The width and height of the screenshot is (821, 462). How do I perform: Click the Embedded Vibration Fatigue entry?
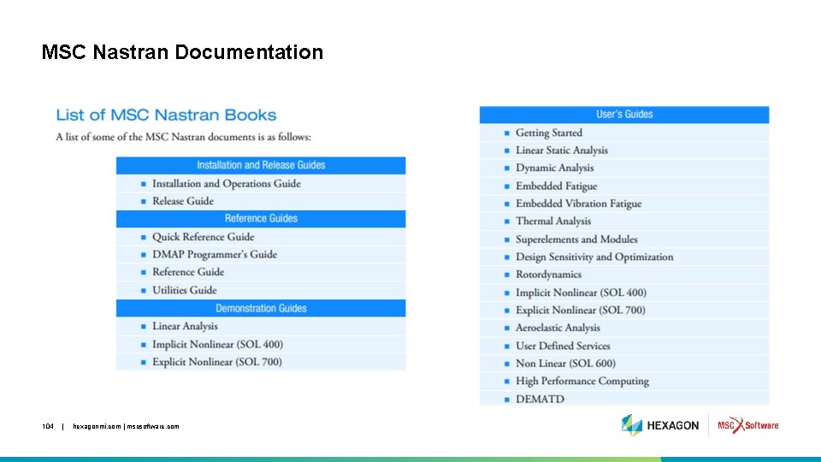coord(579,204)
